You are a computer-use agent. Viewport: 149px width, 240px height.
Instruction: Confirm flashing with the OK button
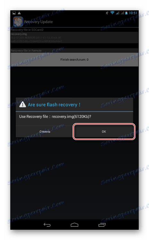coord(104,131)
